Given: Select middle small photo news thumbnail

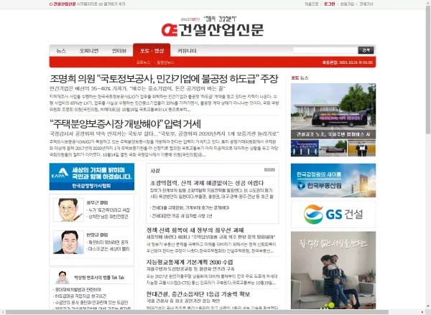Looking at the screenshot, I should point(333,148).
